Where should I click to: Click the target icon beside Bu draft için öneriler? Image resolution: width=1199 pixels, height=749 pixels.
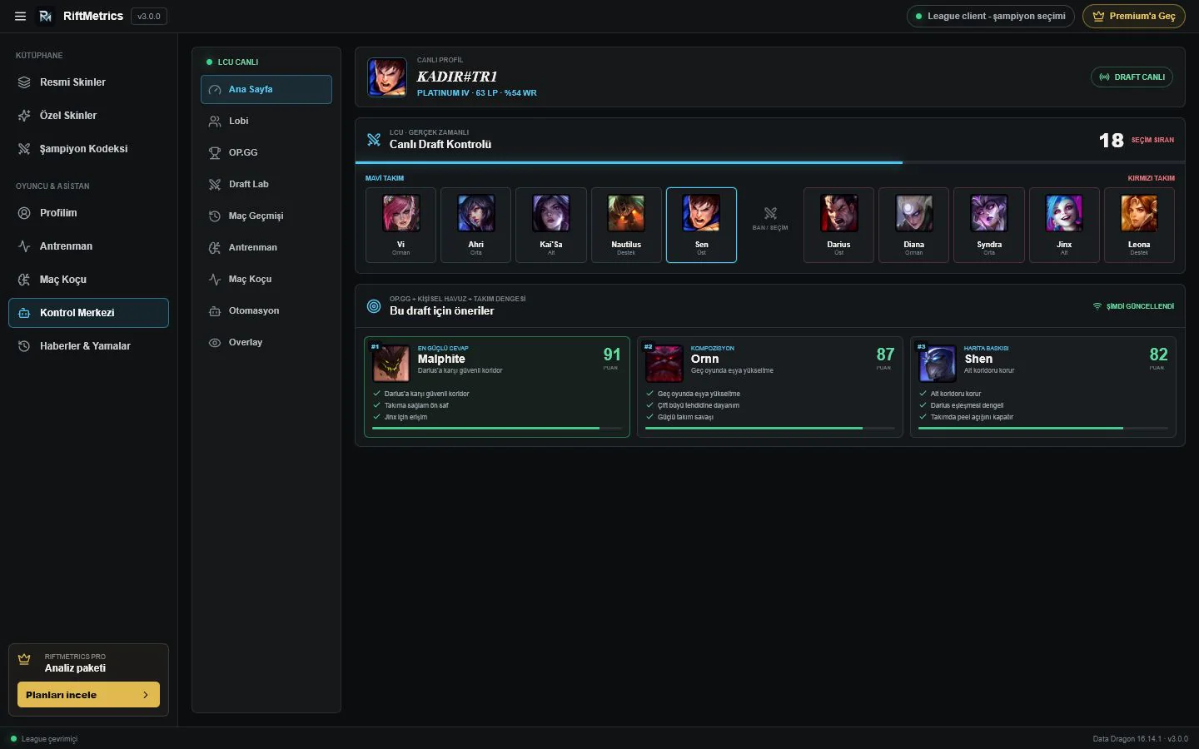[374, 306]
